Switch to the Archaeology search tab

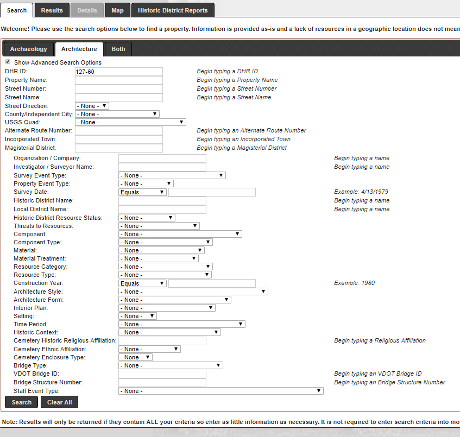pos(28,49)
